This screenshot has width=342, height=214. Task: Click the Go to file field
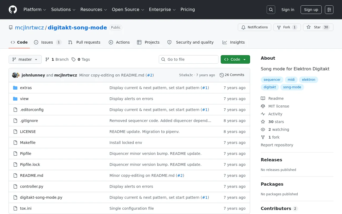[189, 59]
